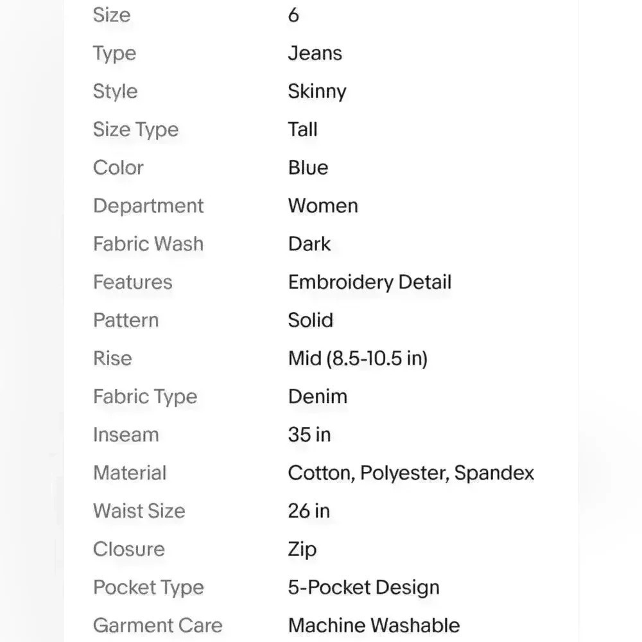
Task: Click the "Women" department value
Action: pos(322,206)
